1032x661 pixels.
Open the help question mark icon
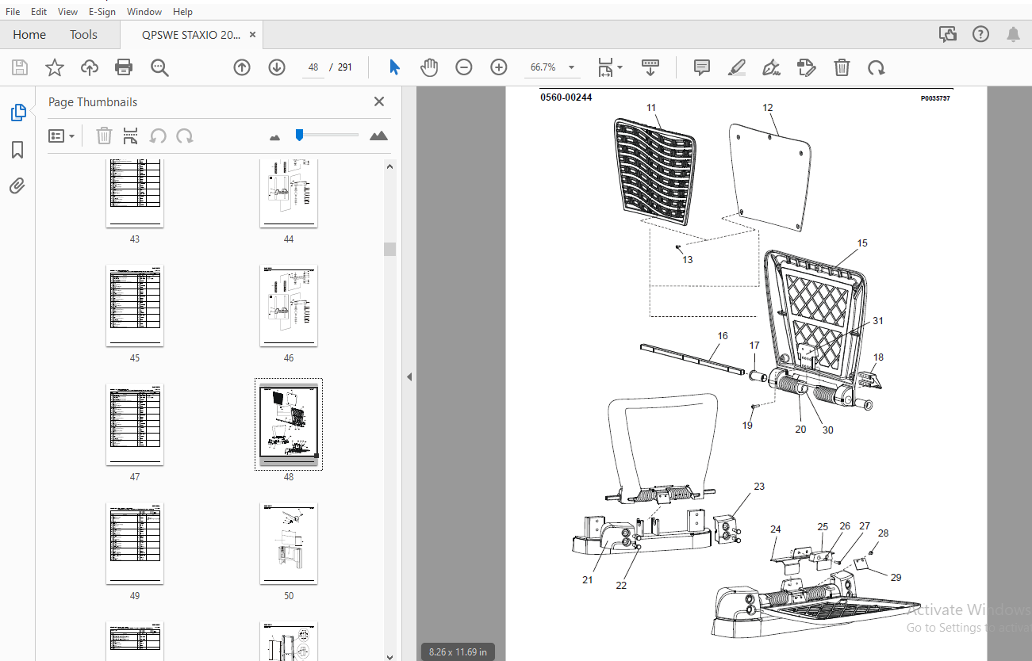tap(981, 34)
